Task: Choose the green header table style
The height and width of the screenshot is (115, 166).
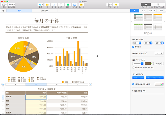Action: pyautogui.click(x=138, y=27)
